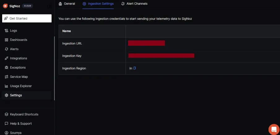Click the Integrations plug icon
Screen dimensions: 280x135
pos(6,58)
